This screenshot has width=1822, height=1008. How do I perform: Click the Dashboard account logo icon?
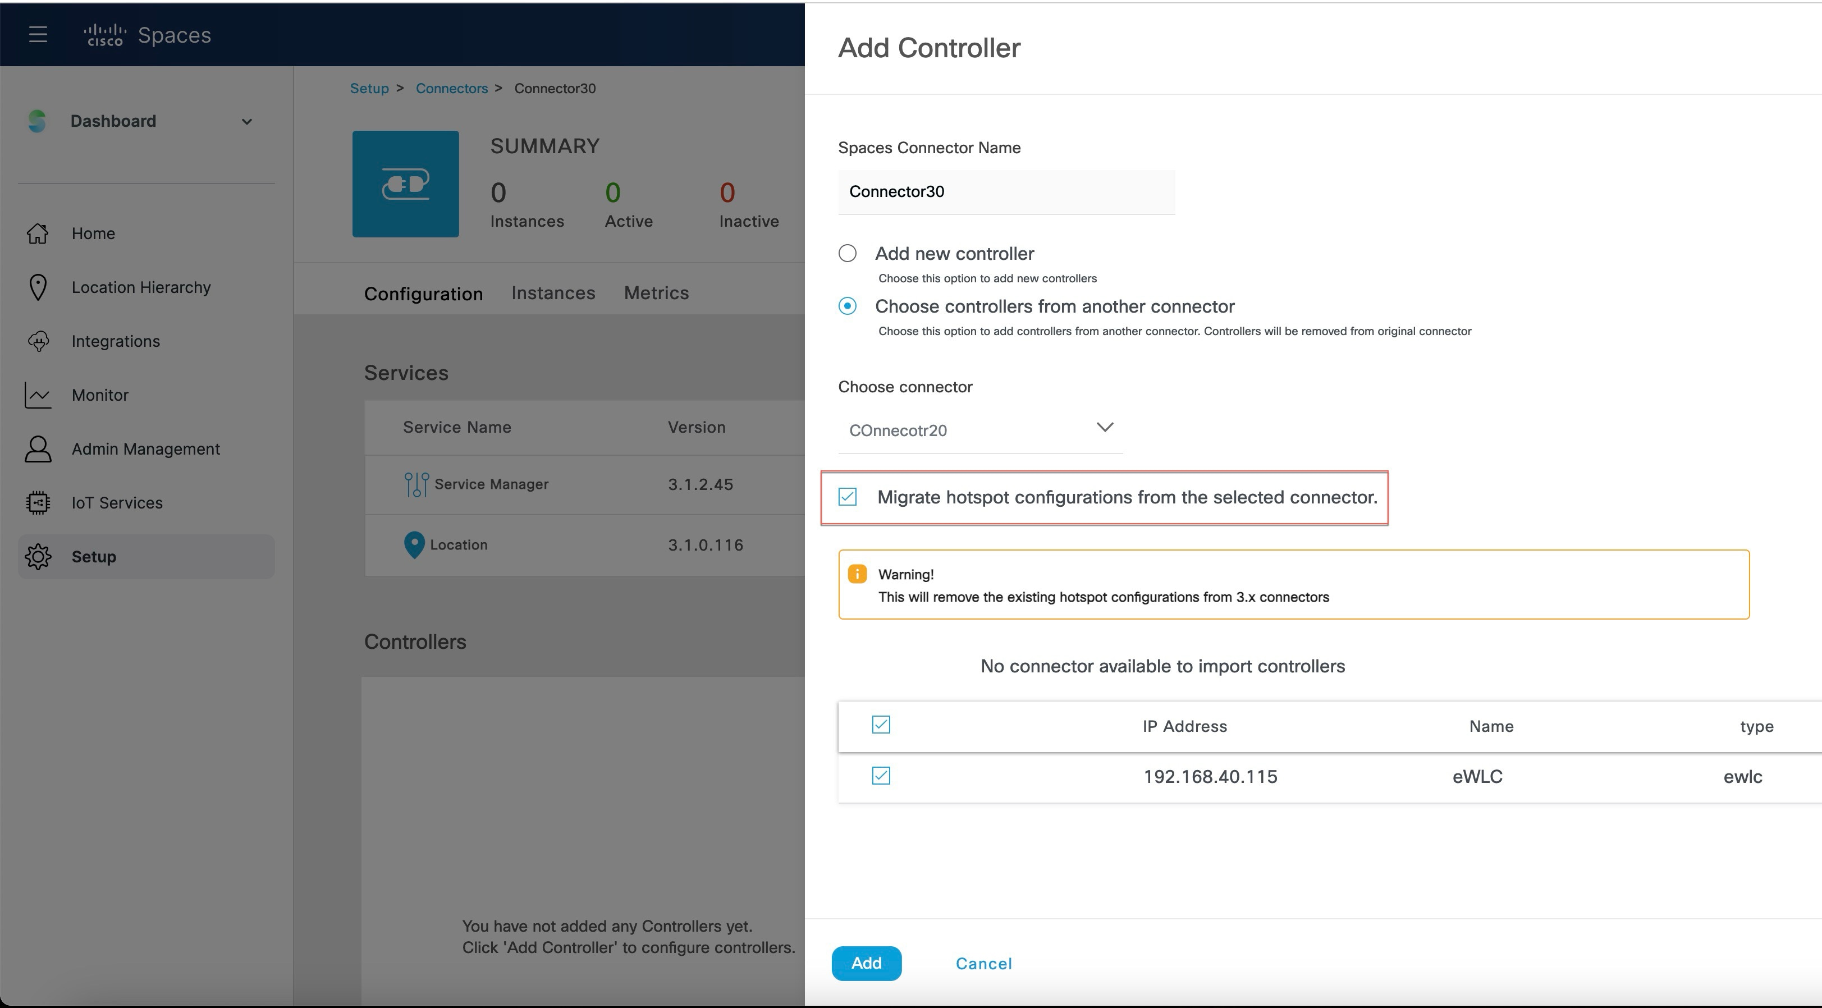pyautogui.click(x=37, y=121)
